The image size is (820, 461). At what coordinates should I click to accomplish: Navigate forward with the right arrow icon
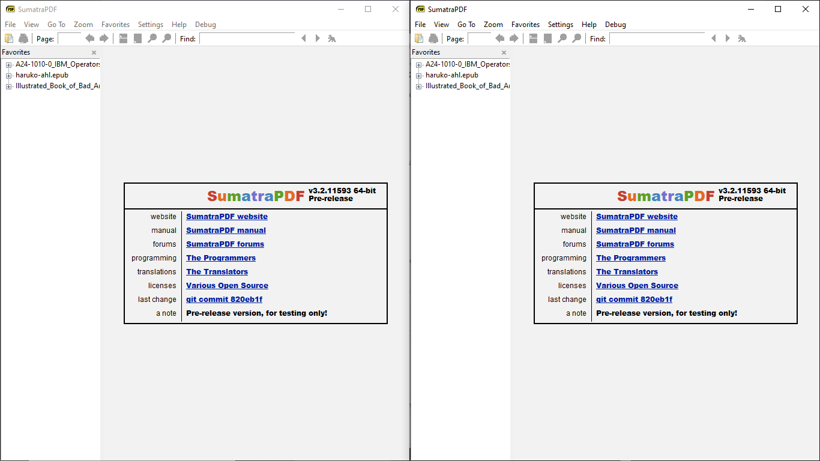[x=103, y=38]
